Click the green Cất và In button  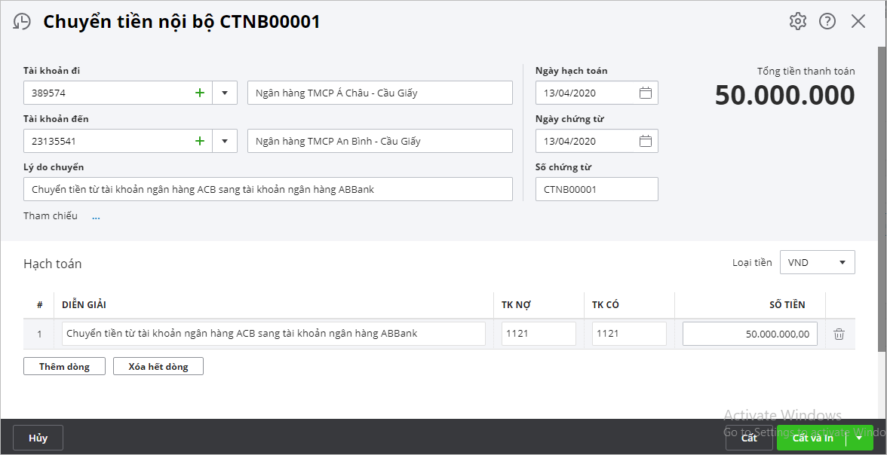tap(813, 438)
